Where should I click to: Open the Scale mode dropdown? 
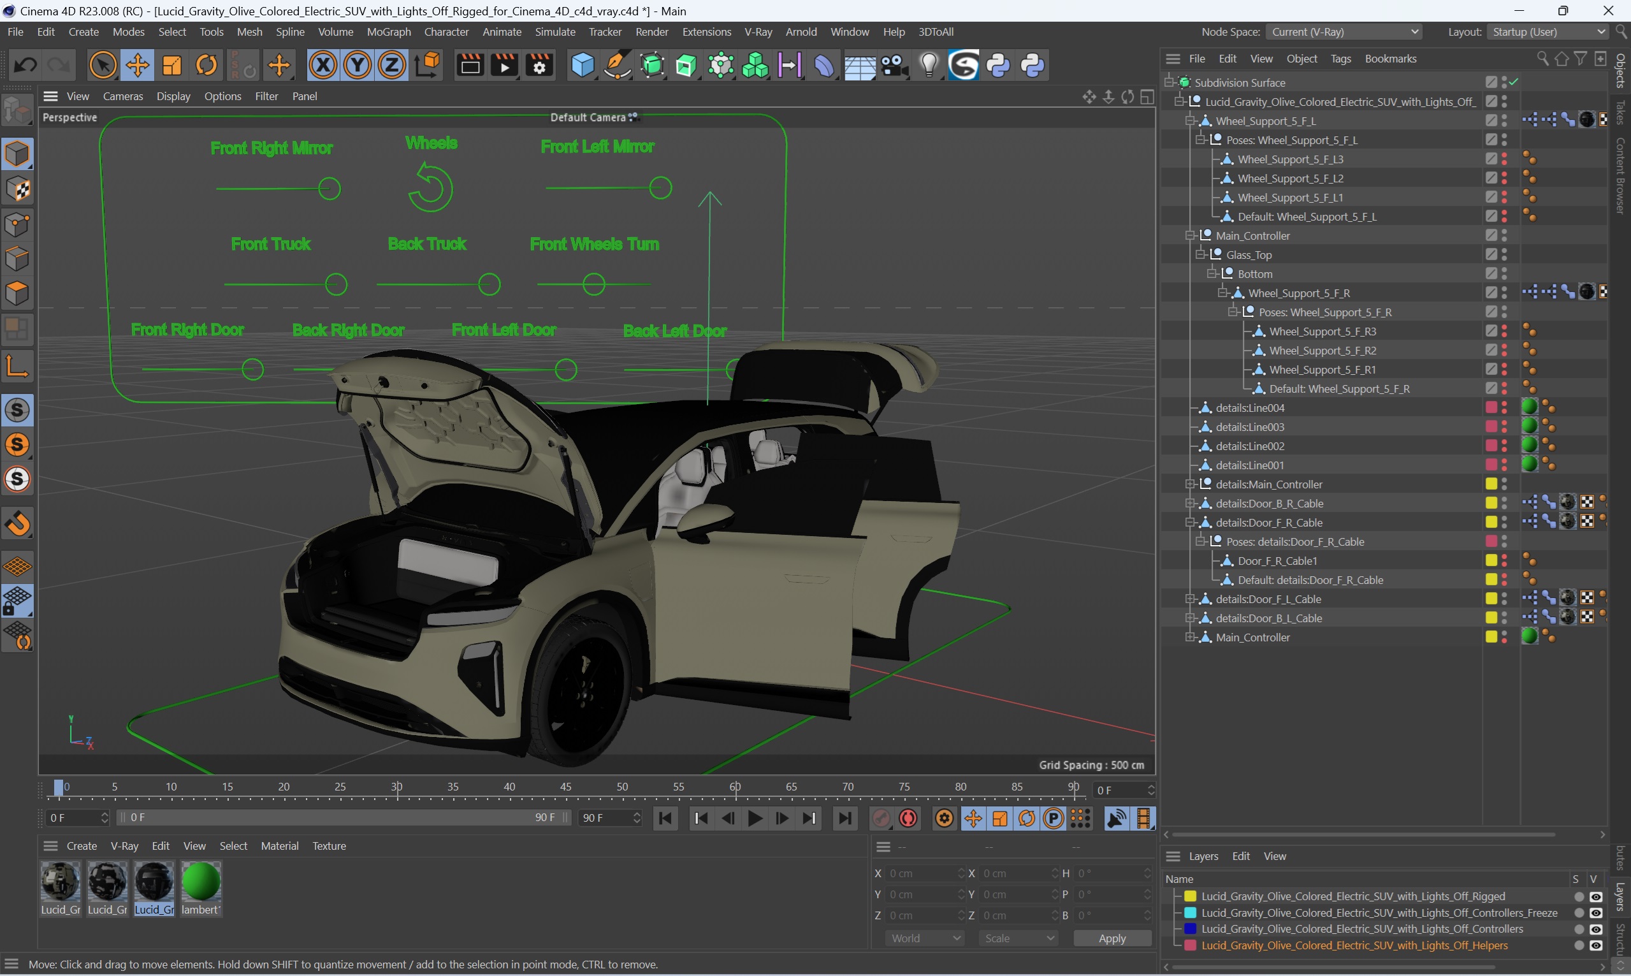[1018, 938]
